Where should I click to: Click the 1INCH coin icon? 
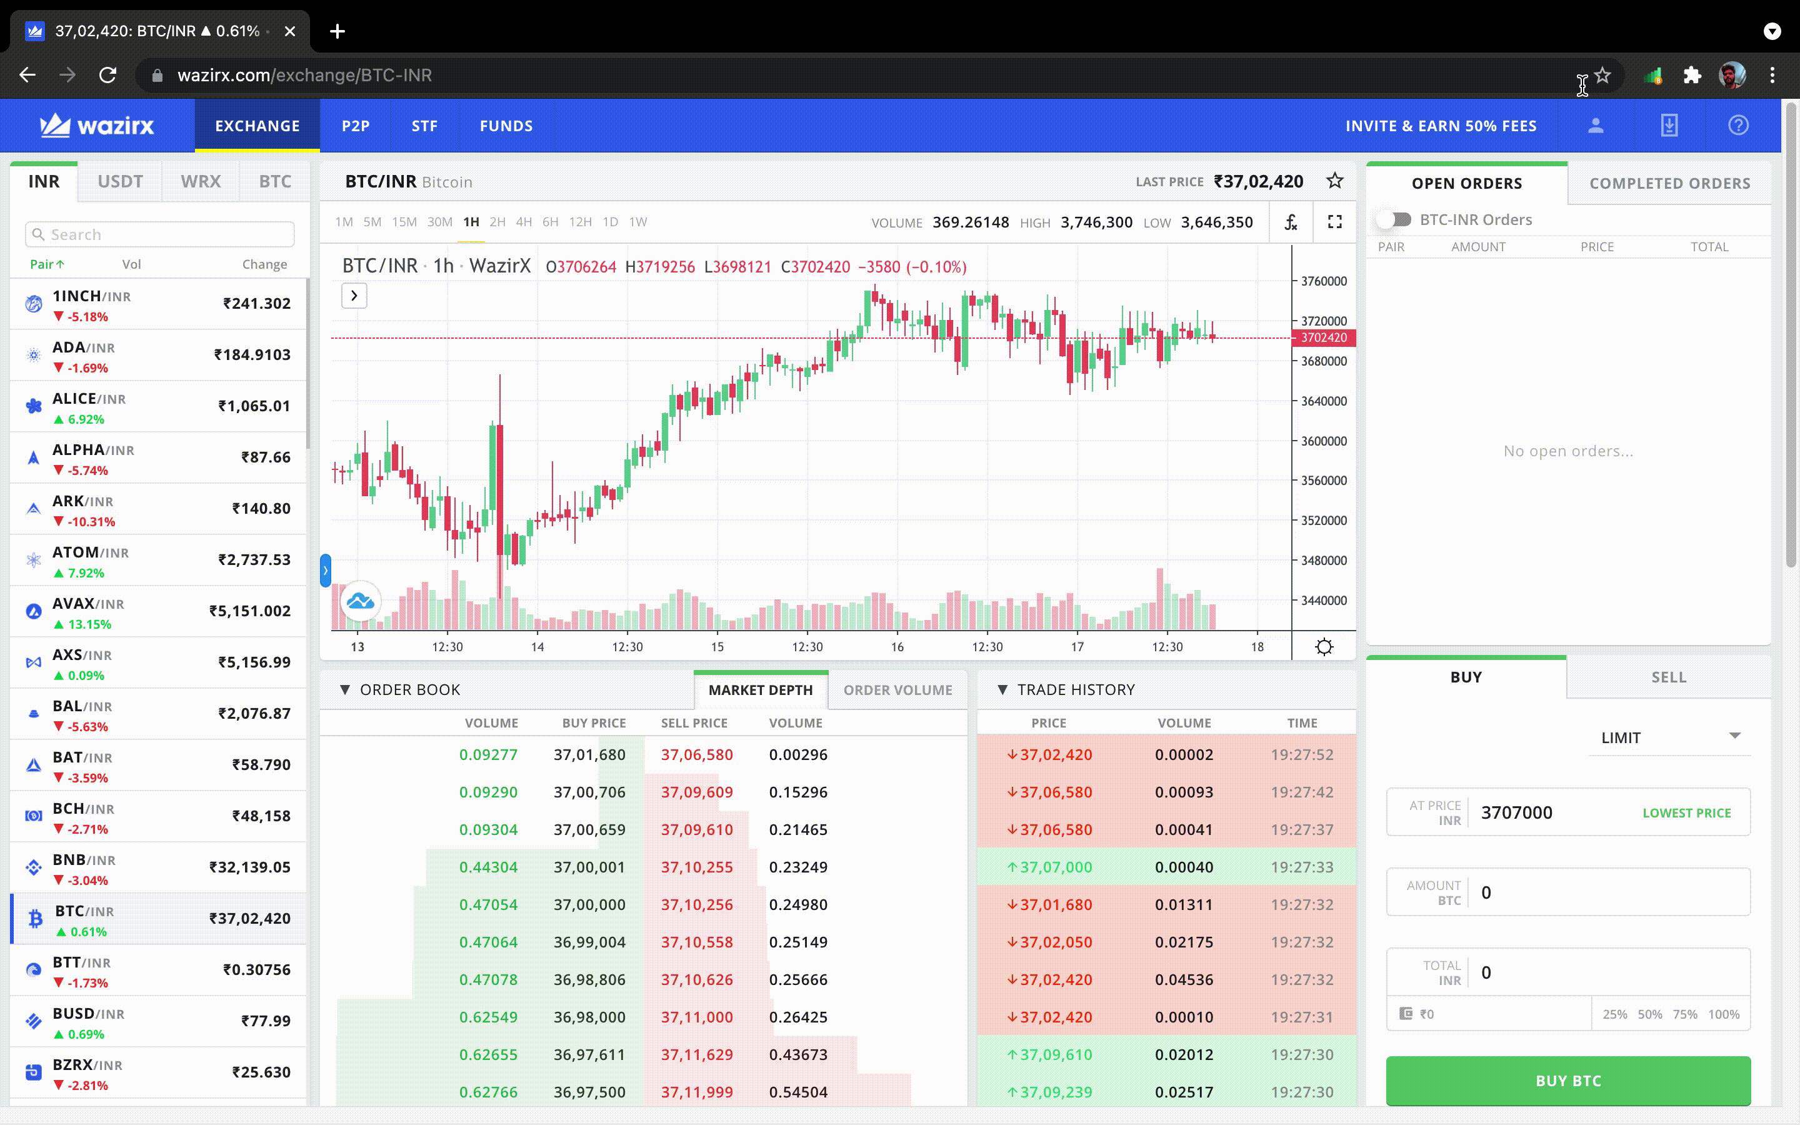pyautogui.click(x=34, y=304)
